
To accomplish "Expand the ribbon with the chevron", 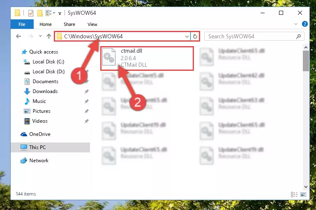I will point(296,24).
